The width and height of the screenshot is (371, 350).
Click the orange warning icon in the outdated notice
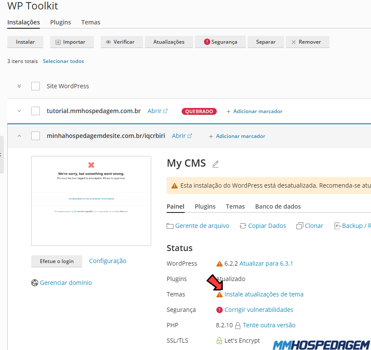[174, 186]
